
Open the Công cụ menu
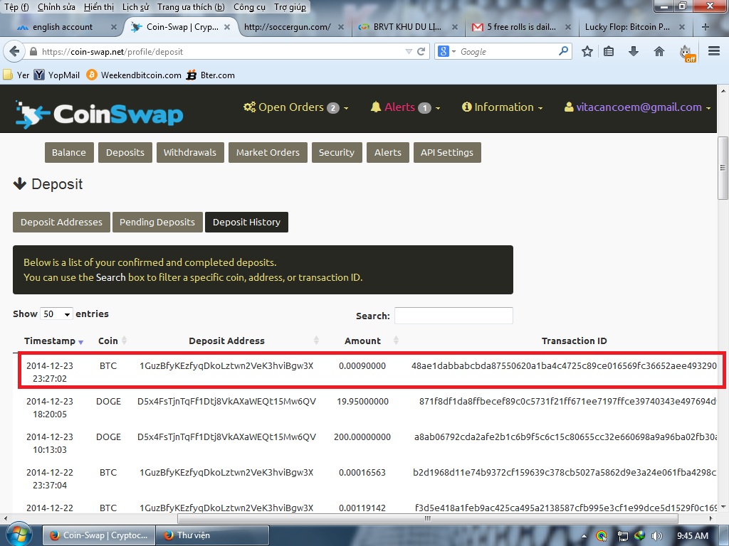[249, 7]
